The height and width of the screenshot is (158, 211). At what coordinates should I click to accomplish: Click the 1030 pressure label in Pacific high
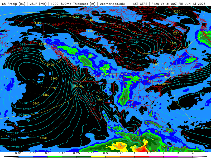pos(40,82)
